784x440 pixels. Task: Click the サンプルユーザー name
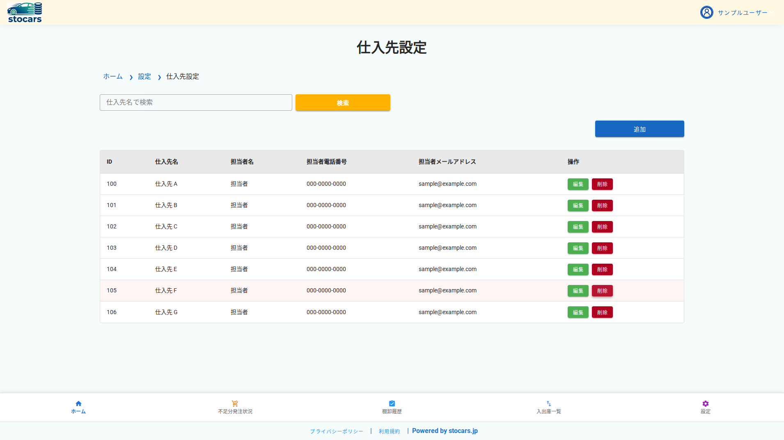coord(743,13)
